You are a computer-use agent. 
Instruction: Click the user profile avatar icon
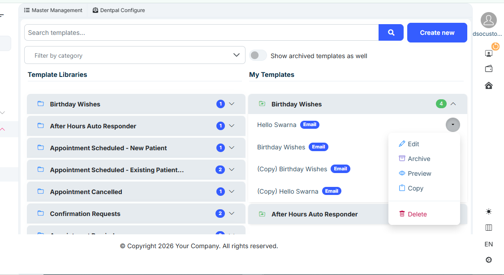click(x=488, y=20)
